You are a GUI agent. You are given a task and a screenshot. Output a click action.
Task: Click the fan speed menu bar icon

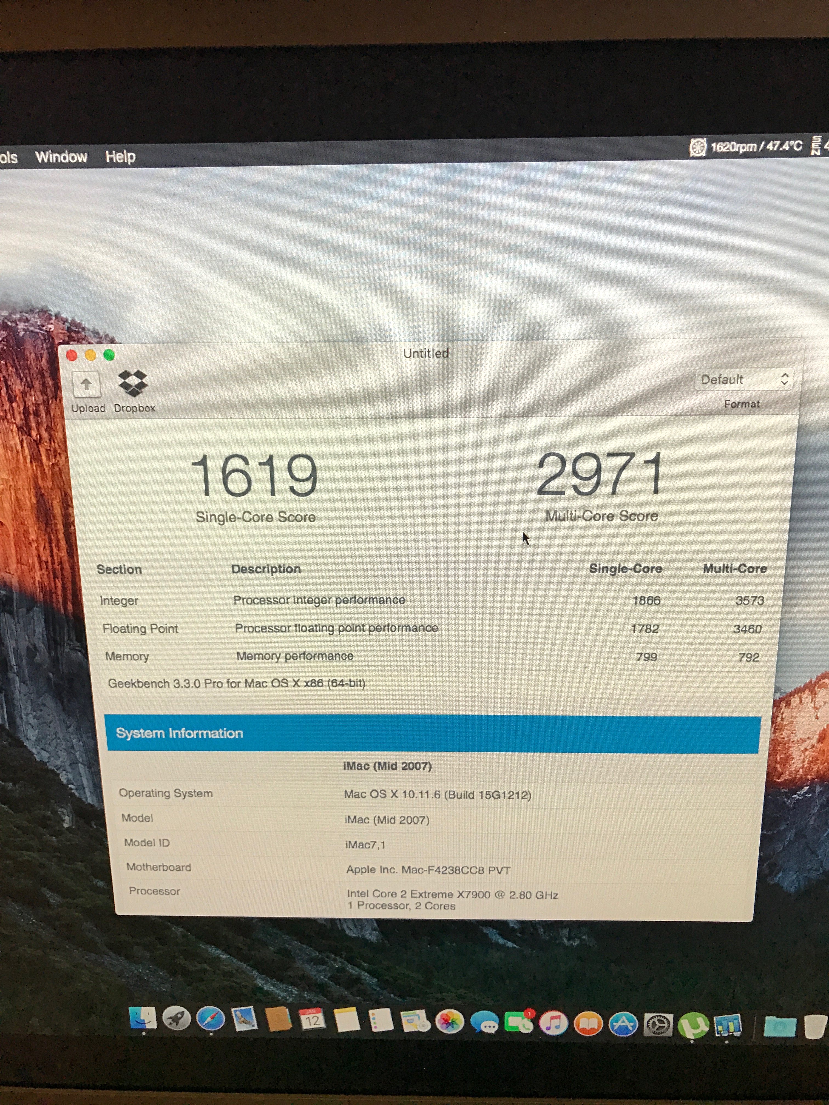(x=698, y=147)
